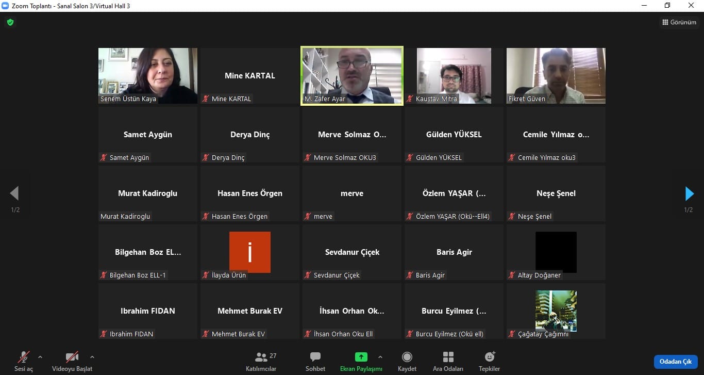Click muted mic icon of Ibrahim FIDAN

point(104,334)
